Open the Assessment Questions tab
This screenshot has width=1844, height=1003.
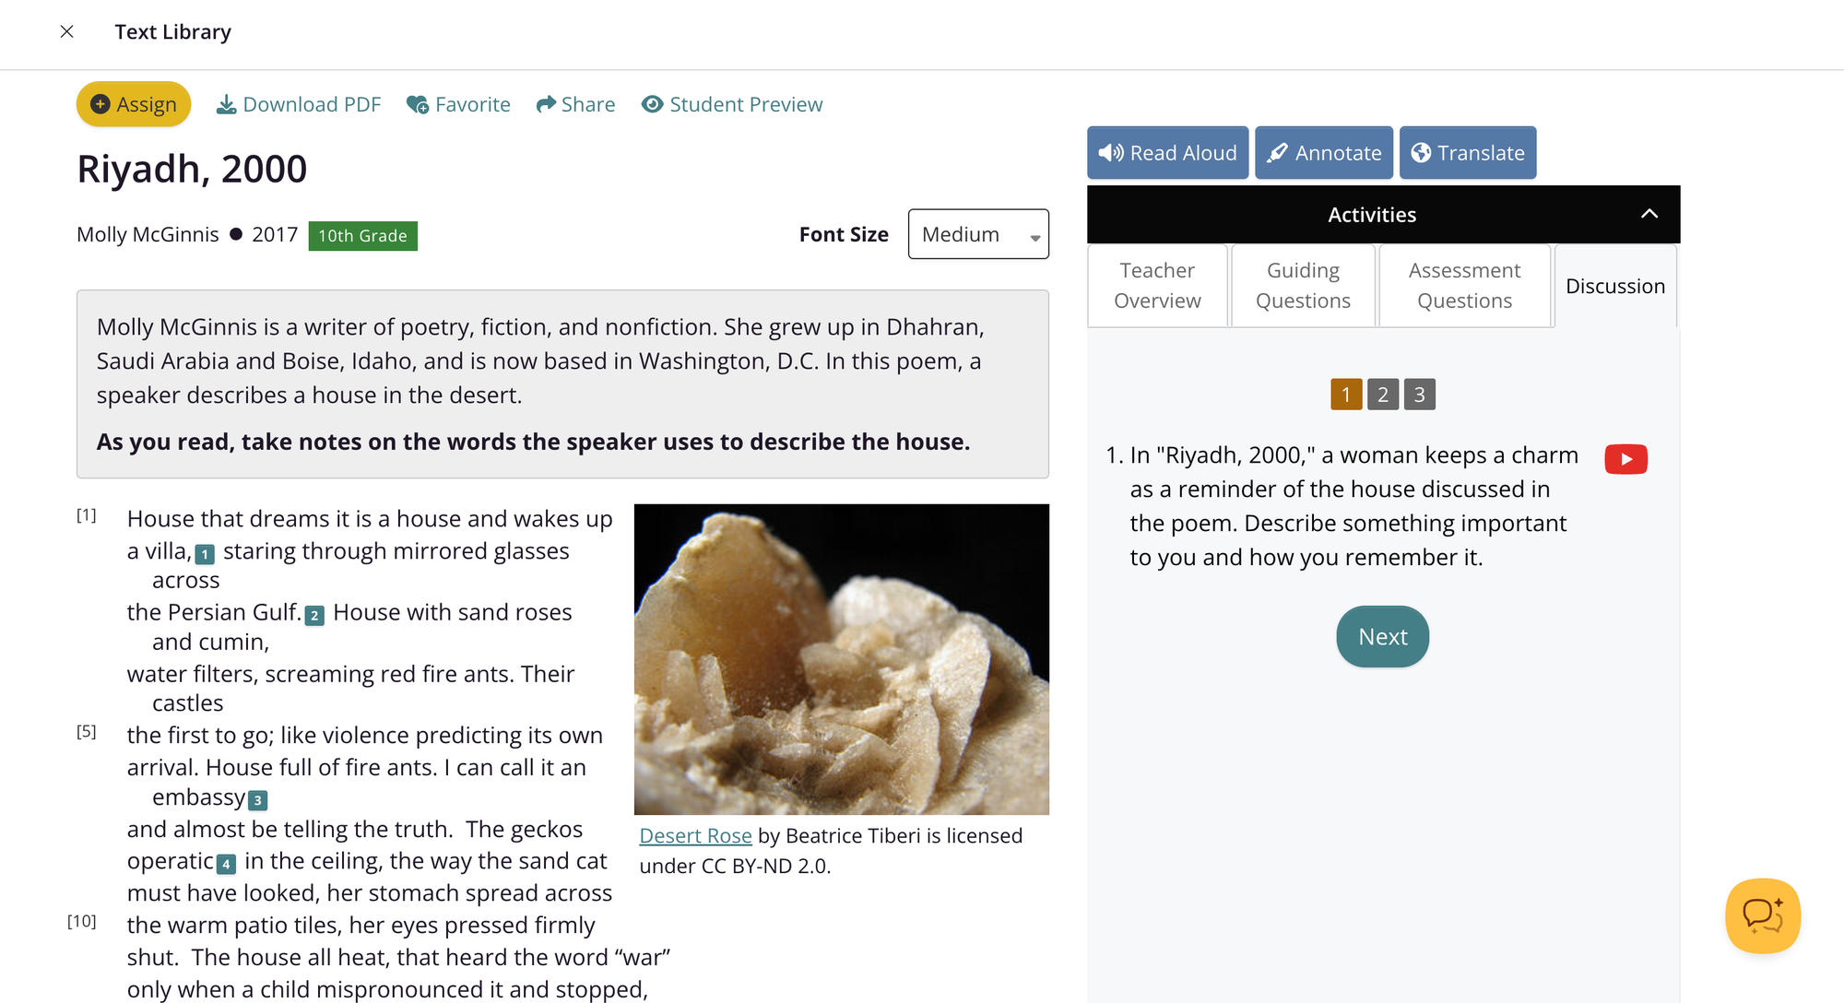1464,286
